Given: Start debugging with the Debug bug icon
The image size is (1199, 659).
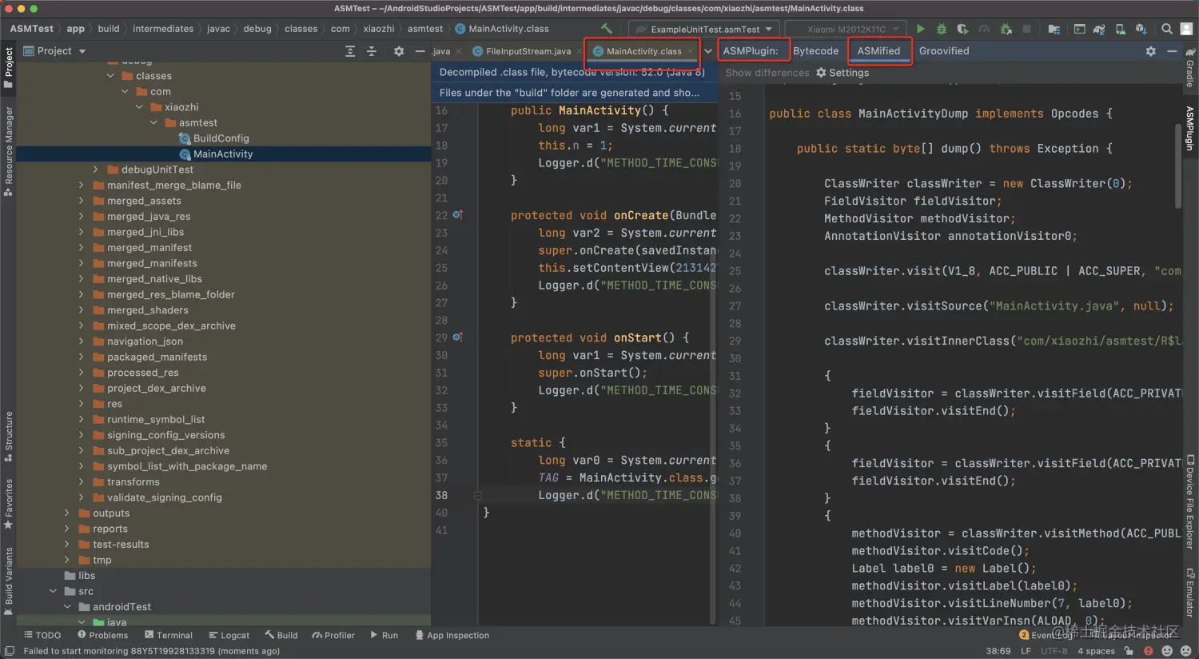Looking at the screenshot, I should click(942, 29).
